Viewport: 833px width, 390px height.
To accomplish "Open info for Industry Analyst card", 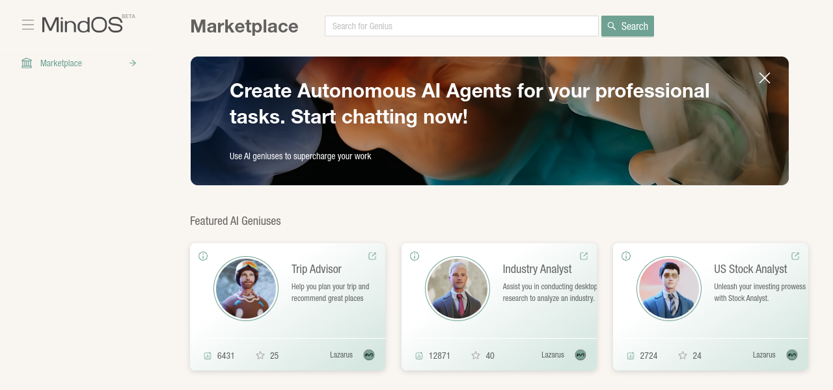I will [415, 256].
